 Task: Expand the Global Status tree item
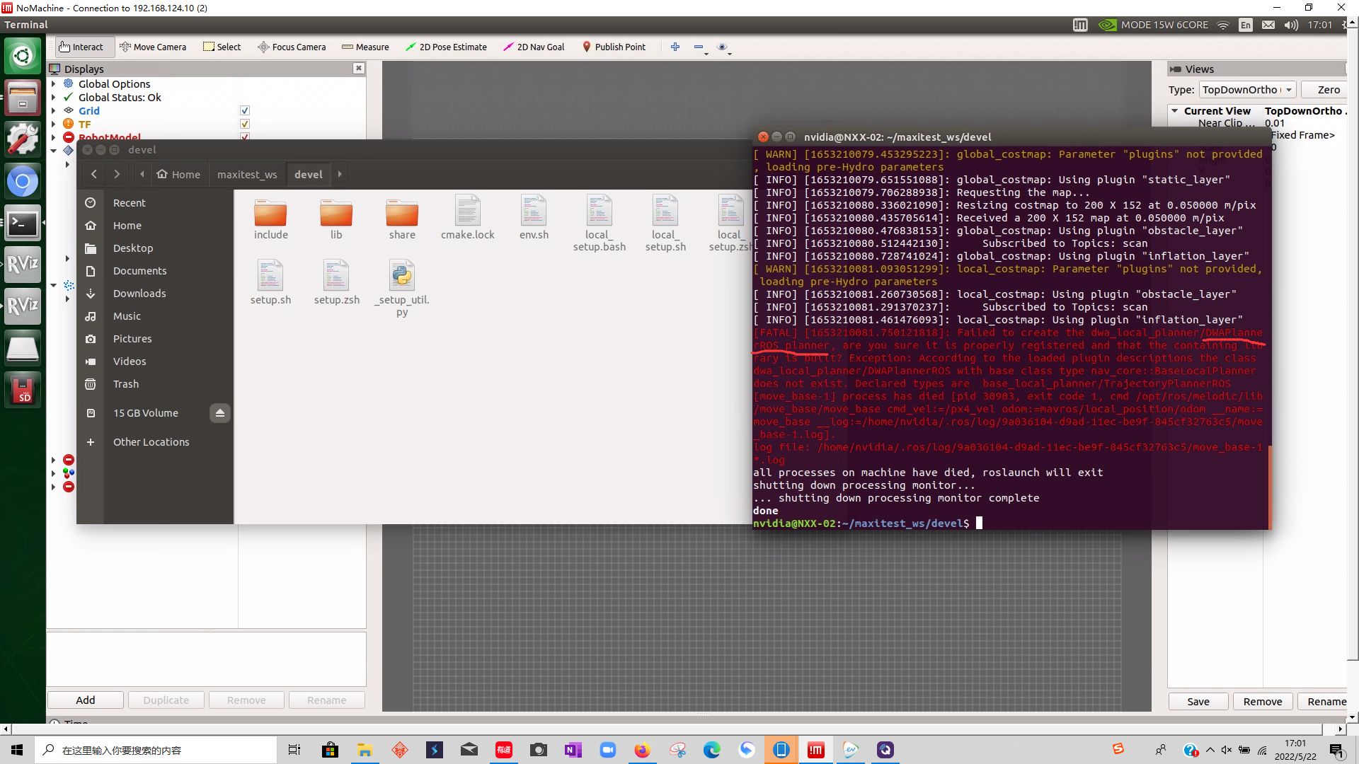(53, 97)
